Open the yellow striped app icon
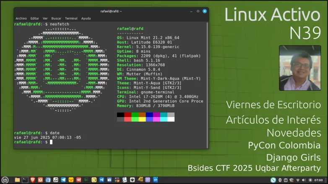The image size is (328, 184). 140,180
